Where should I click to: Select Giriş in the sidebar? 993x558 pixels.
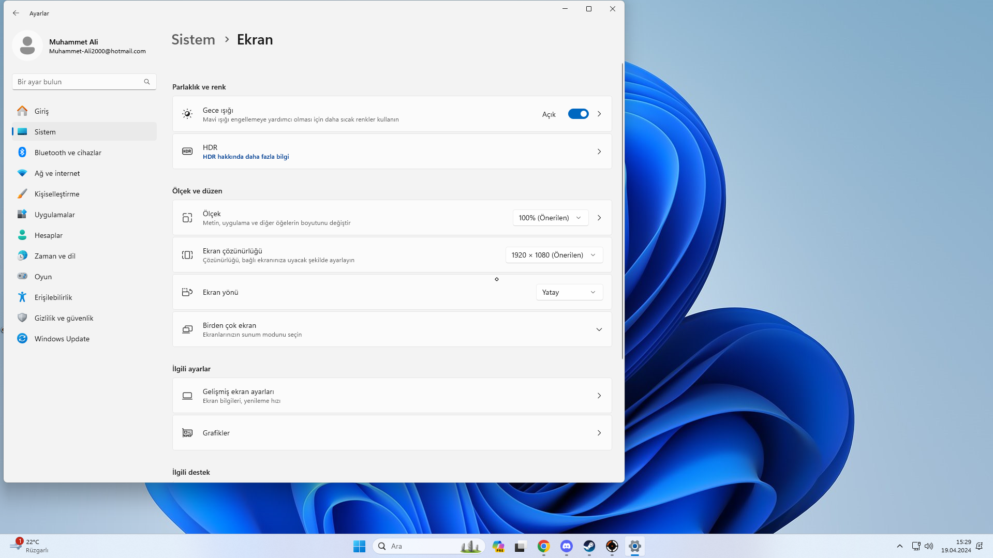pyautogui.click(x=84, y=111)
